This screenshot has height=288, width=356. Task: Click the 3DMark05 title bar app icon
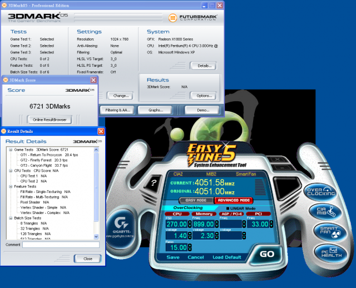tap(4, 5)
